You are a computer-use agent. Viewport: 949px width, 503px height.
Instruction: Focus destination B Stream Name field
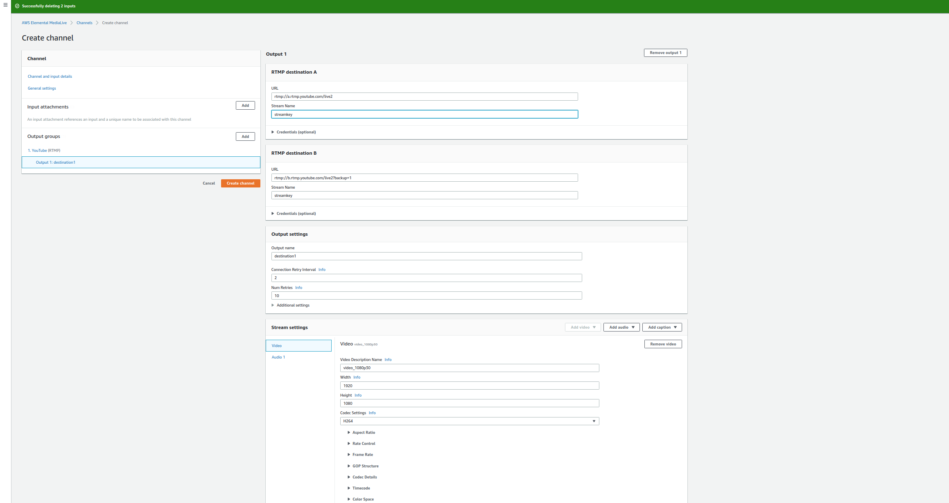(x=425, y=196)
